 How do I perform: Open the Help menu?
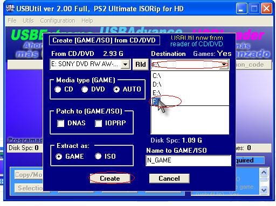pos(87,20)
